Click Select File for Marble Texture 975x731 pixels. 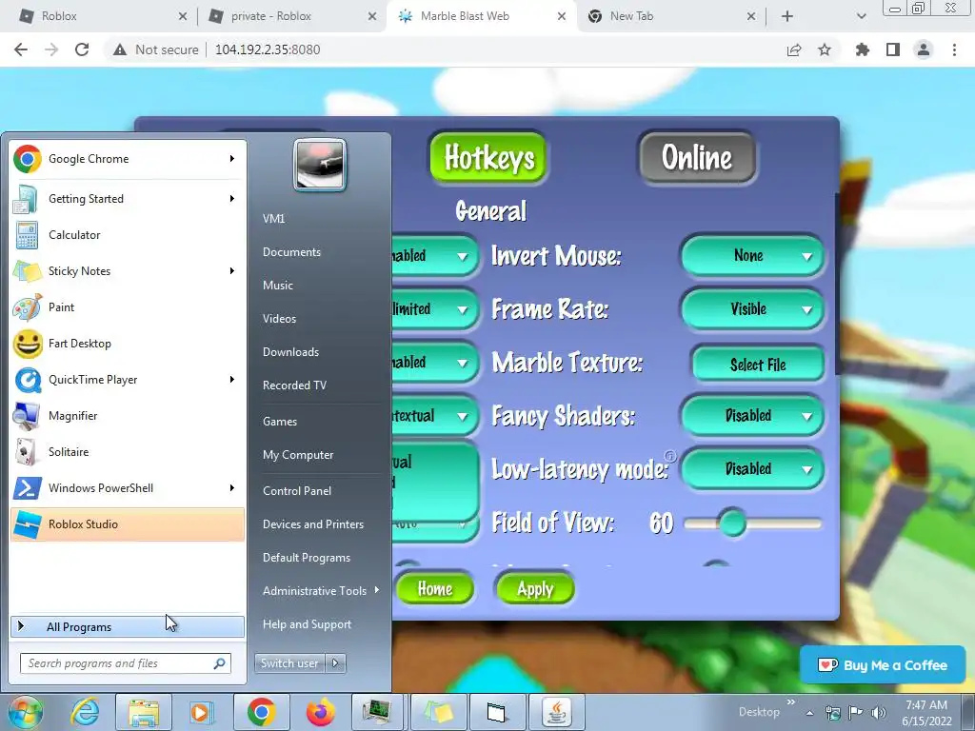pyautogui.click(x=758, y=365)
